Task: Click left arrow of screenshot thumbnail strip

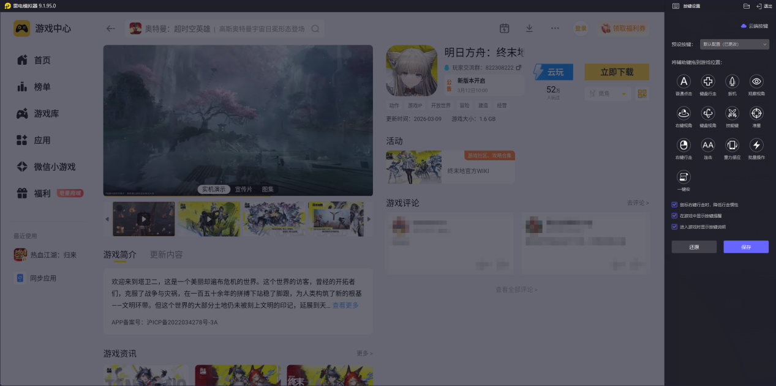Action: coord(107,218)
